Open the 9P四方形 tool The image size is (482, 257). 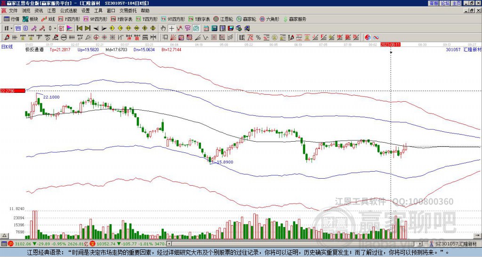[96, 19]
